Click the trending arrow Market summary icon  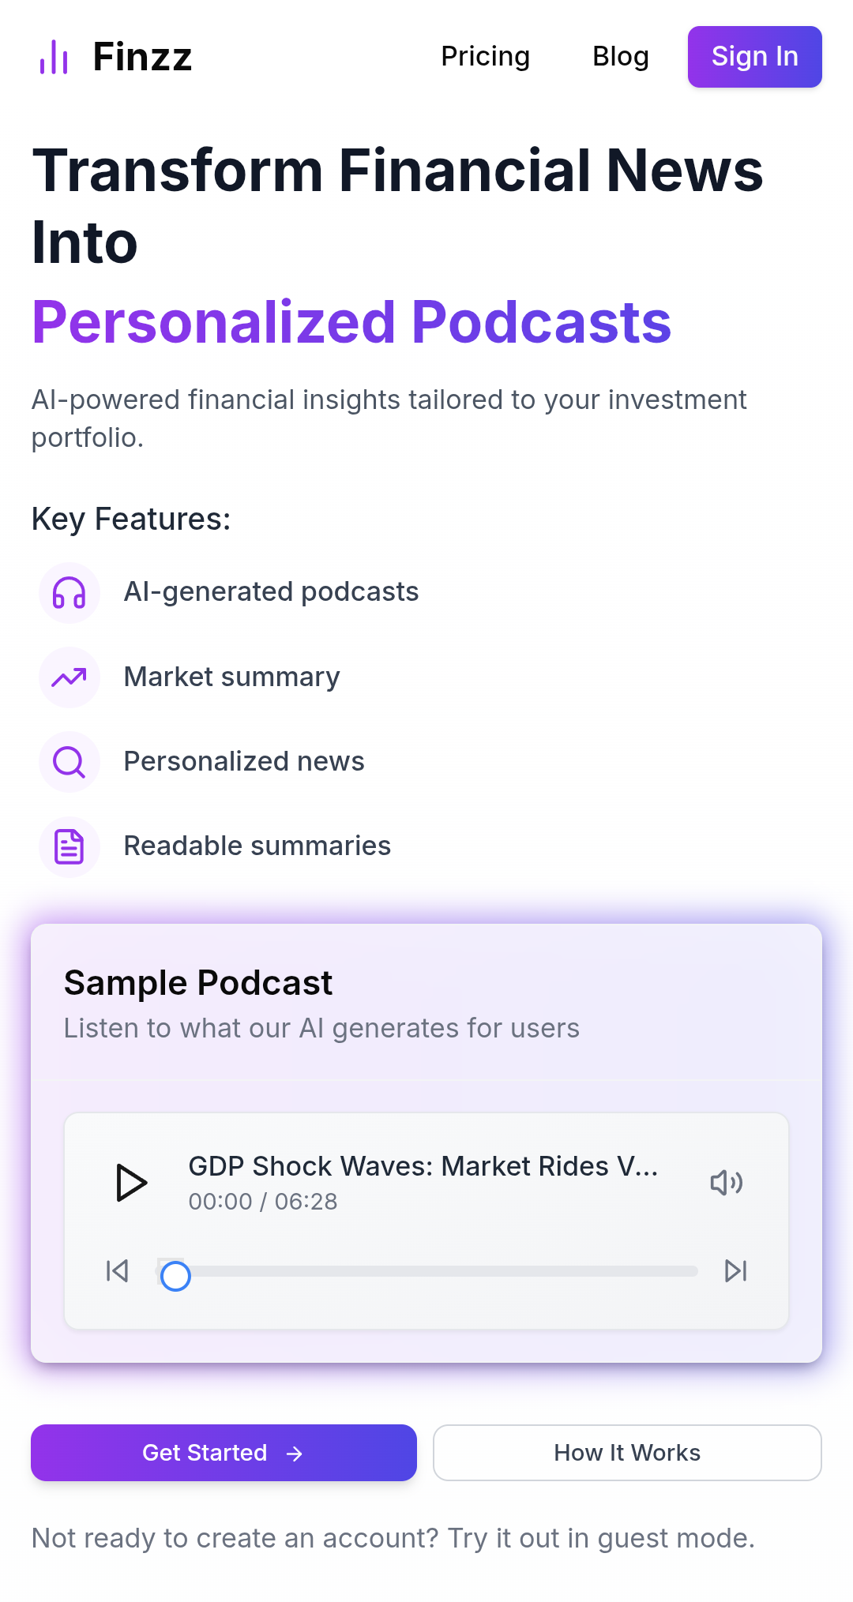(x=70, y=677)
